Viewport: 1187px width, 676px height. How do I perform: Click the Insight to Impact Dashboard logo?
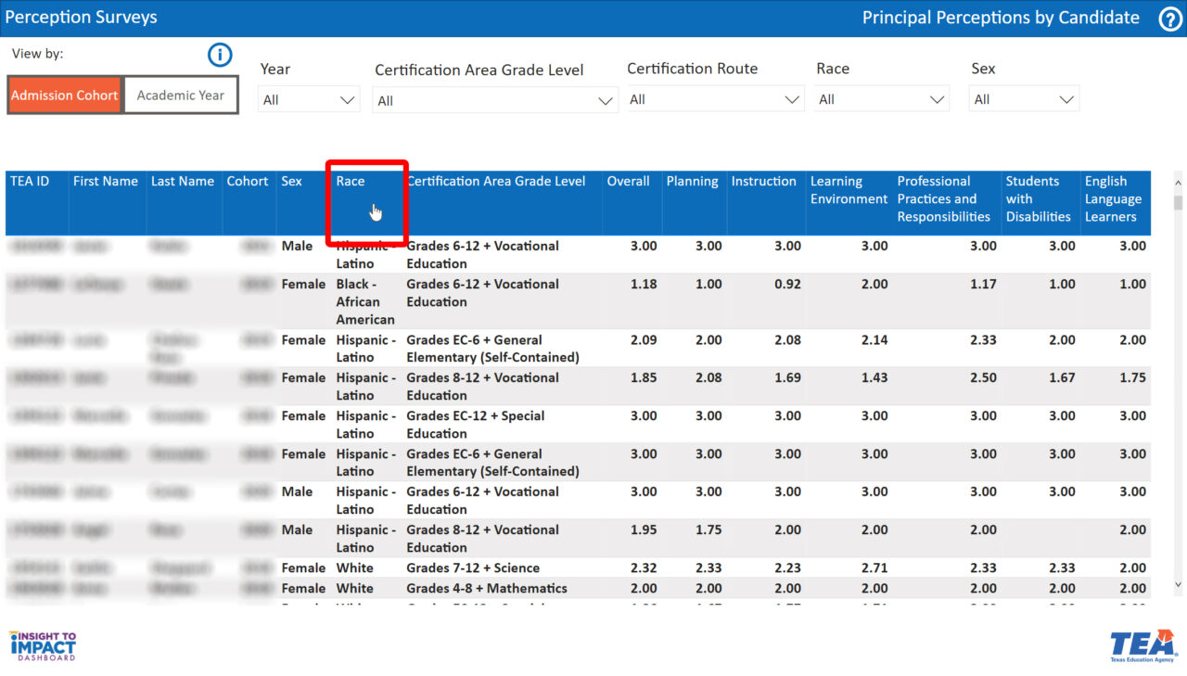[x=43, y=645]
